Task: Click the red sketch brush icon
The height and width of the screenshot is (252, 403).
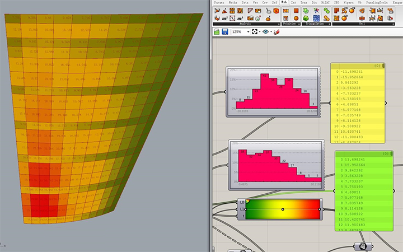Action: (x=275, y=32)
